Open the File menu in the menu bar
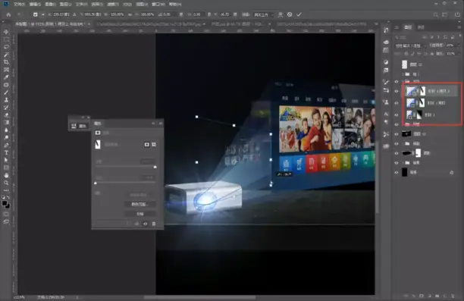 [19, 4]
